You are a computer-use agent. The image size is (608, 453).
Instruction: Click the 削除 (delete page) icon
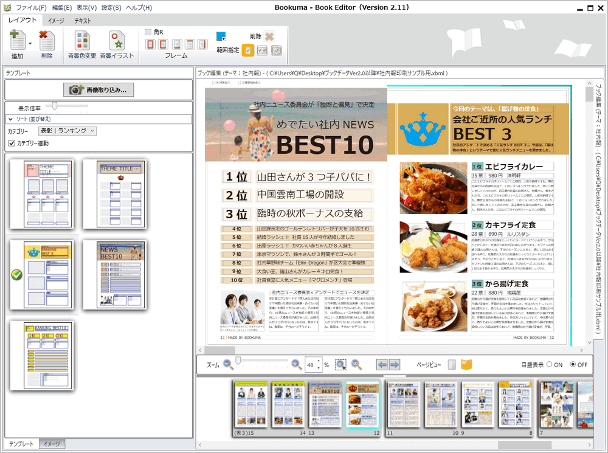47,41
